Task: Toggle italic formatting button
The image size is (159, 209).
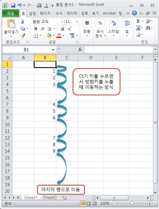Action: [42, 29]
